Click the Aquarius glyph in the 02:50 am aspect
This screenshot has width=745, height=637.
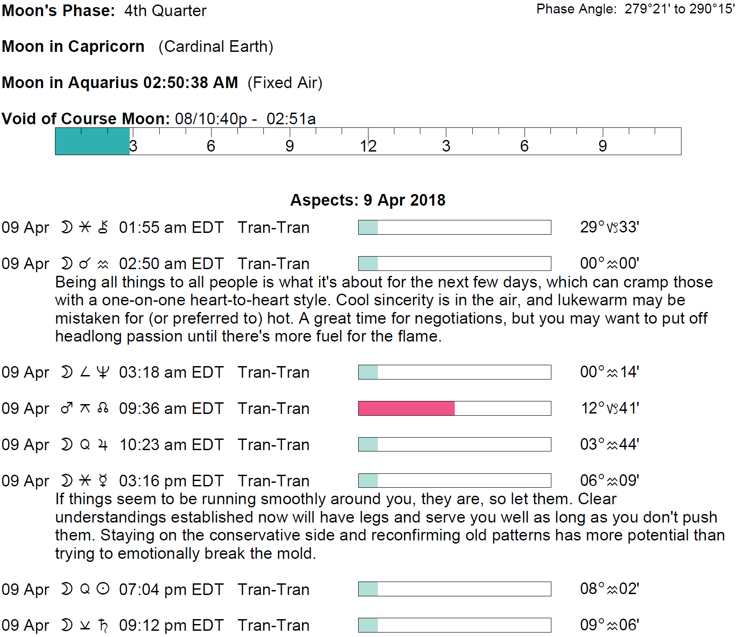(x=103, y=264)
